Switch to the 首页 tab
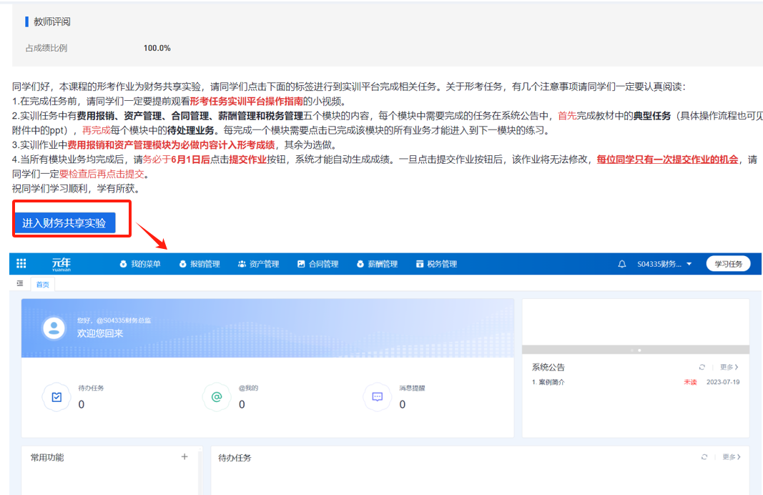763x495 pixels. click(43, 285)
